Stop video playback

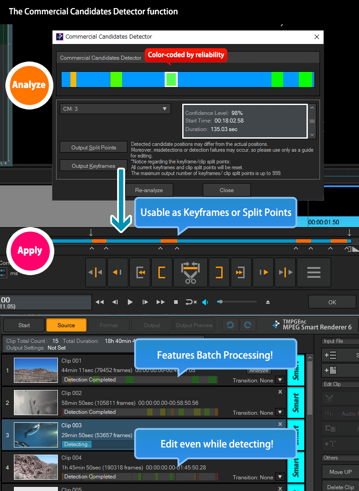176,302
